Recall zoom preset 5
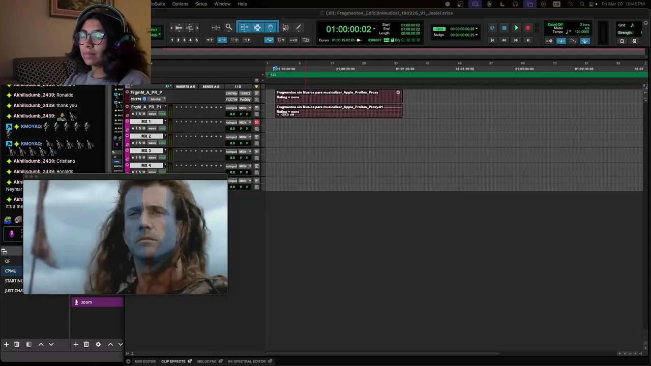The height and width of the screenshot is (366, 651). [197, 40]
